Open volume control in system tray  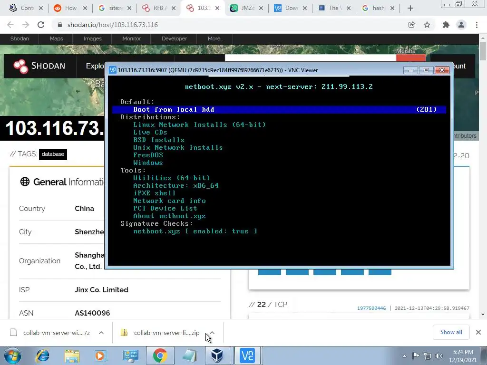[x=439, y=356]
